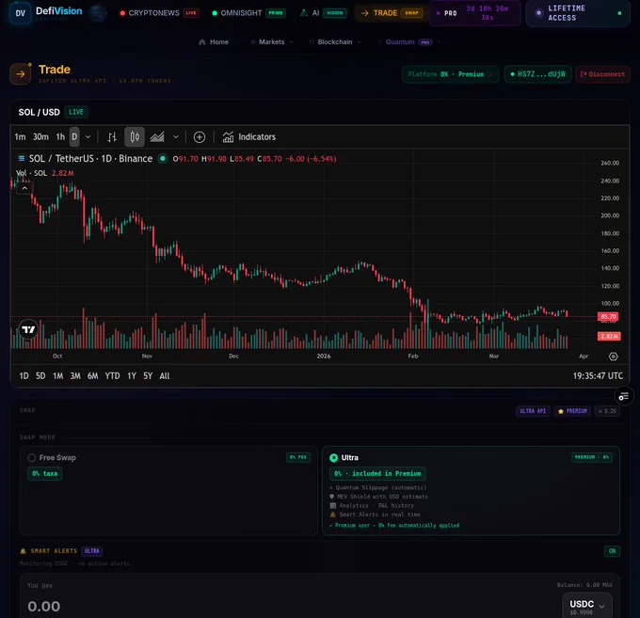Viewport: 640px width, 618px height.
Task: Click the orange Trade arrow icon
Action: coord(21,73)
